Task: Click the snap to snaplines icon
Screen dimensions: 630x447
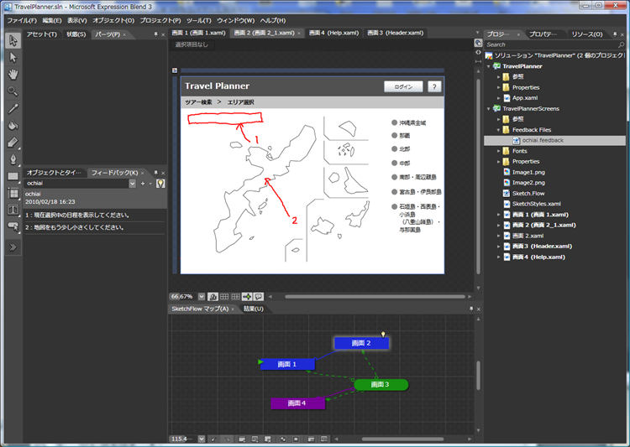Action: (247, 297)
